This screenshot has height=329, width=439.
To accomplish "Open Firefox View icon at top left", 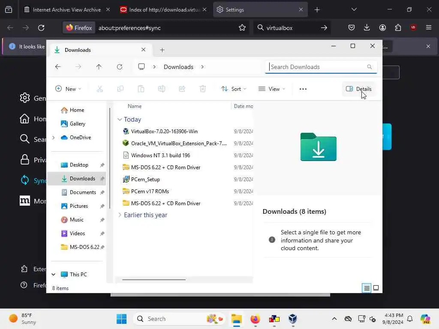I will tap(9, 9).
